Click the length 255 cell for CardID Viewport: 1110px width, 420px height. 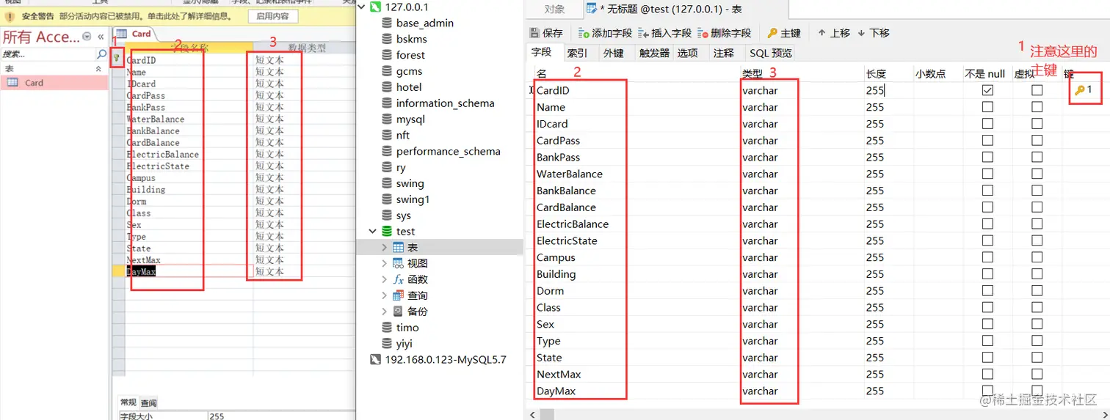click(x=888, y=90)
